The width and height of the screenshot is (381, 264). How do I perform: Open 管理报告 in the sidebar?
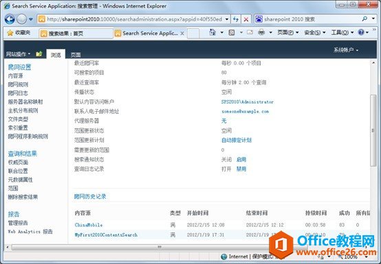(18, 223)
